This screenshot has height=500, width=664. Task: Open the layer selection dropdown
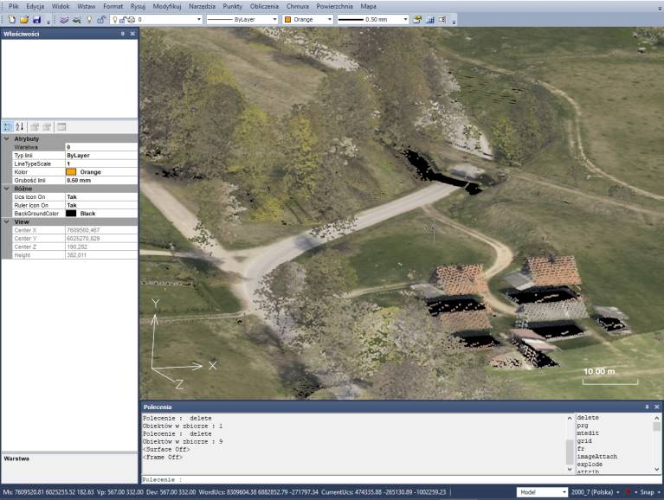coord(198,19)
